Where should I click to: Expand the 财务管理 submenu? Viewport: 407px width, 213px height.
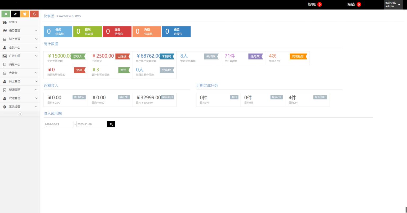pos(20,39)
